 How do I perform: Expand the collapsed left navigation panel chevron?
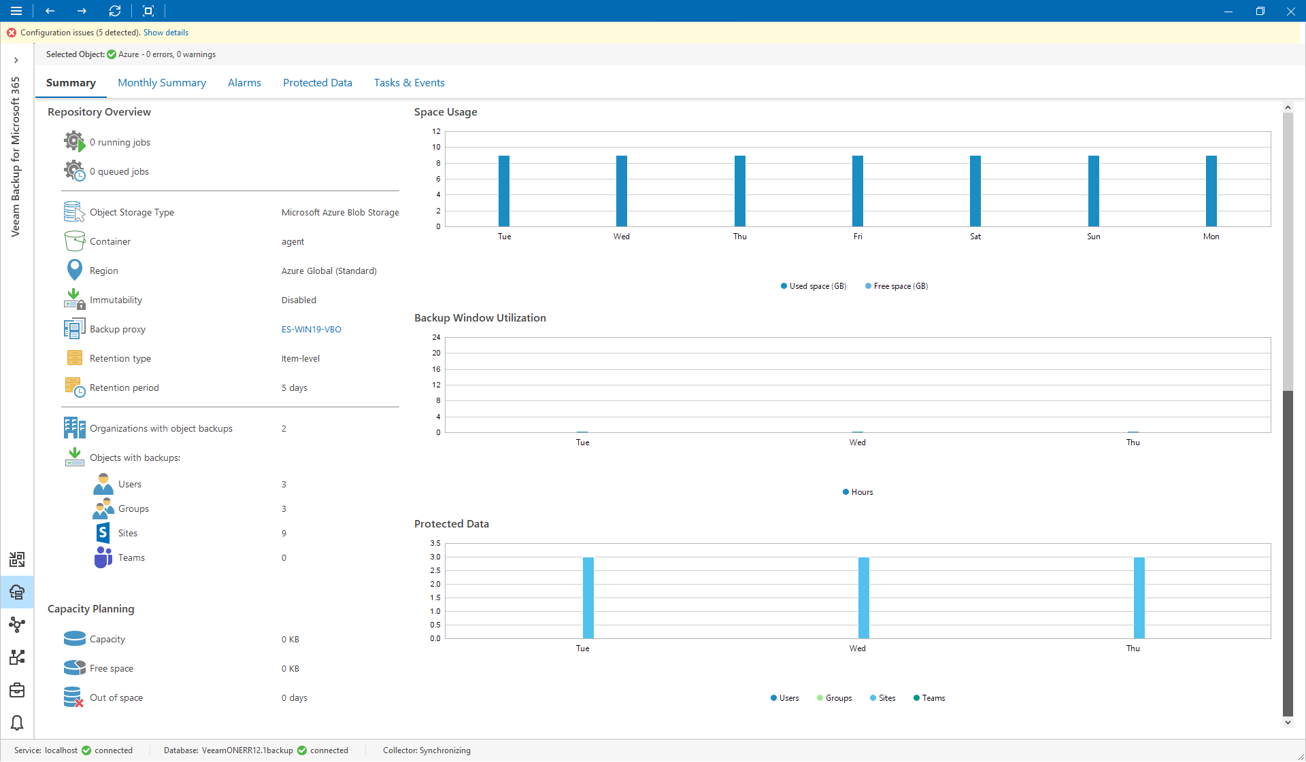click(16, 60)
